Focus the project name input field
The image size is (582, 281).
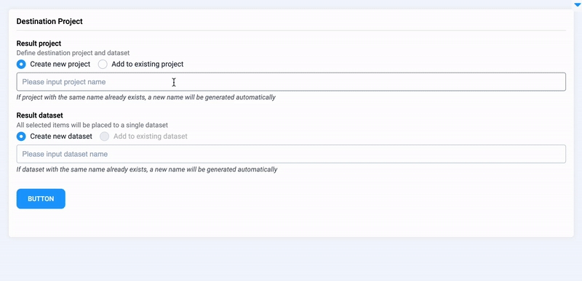coord(291,82)
